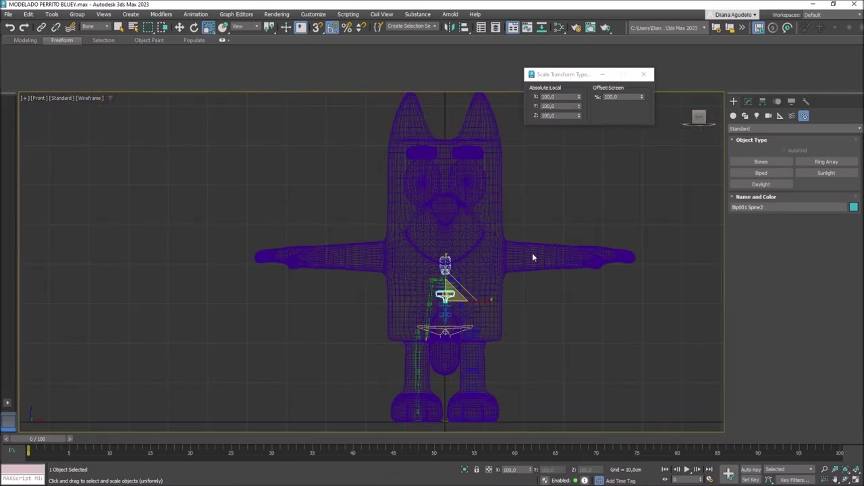
Task: Open the Rendered Frame Window icon
Action: pyautogui.click(x=591, y=27)
